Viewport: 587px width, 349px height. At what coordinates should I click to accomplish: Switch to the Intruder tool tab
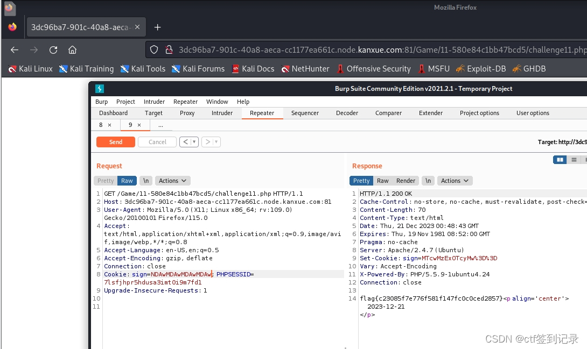click(x=222, y=113)
